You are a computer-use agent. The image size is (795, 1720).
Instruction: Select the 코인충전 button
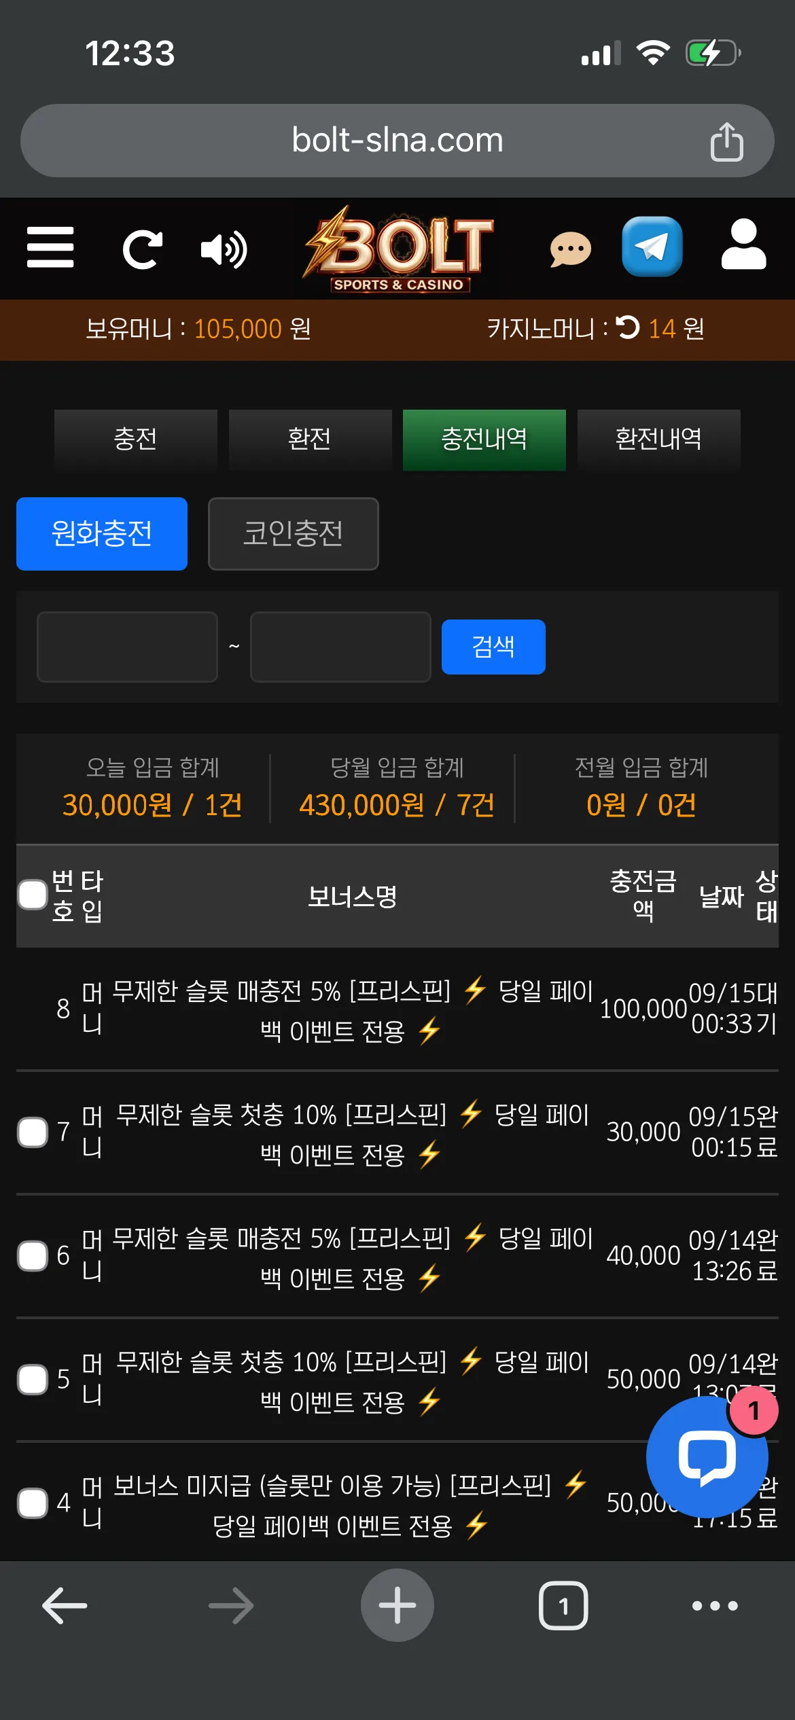tap(294, 534)
